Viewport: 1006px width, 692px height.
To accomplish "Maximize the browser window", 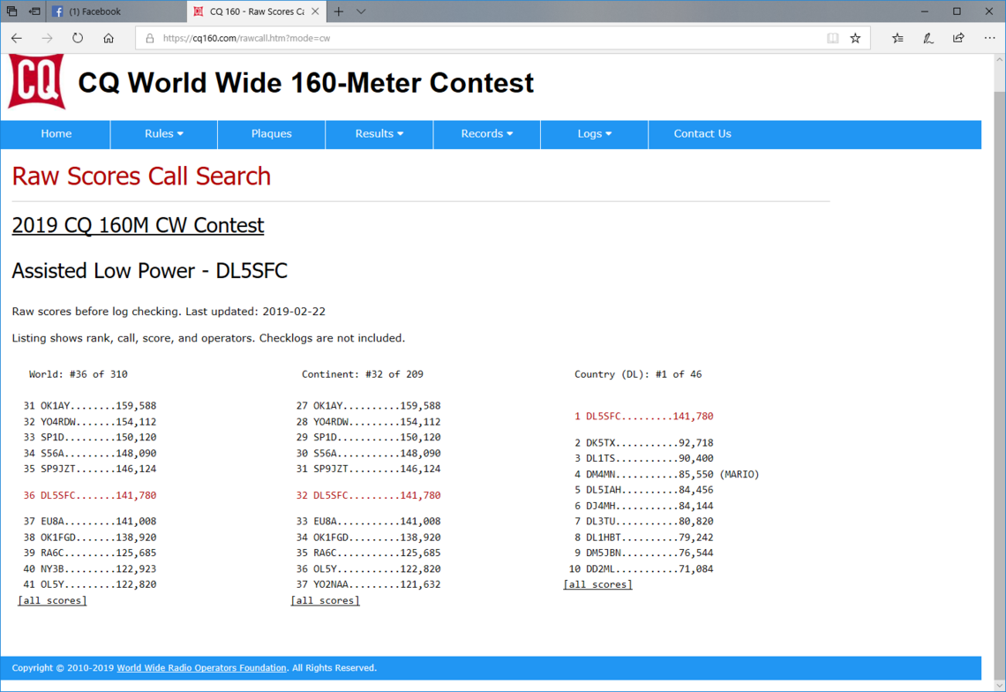I will pos(957,11).
